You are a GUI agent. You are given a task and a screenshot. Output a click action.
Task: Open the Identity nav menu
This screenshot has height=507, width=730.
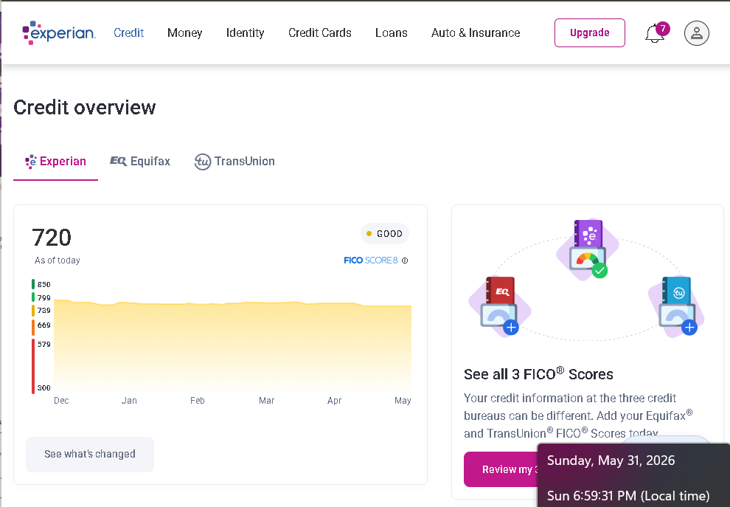245,32
